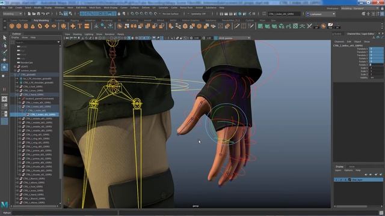Click the object name field CTRL_l_index
Screen dimensions: 385x216
point(285,14)
